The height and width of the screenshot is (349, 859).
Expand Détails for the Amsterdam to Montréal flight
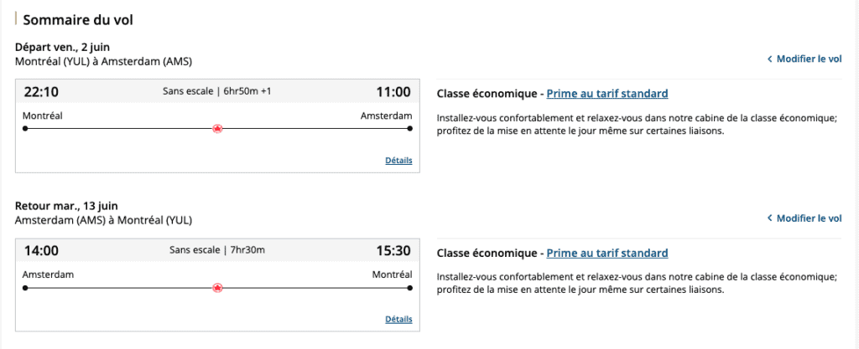click(398, 319)
